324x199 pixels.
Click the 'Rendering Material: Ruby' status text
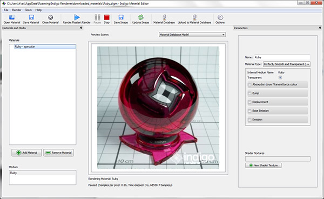click(103, 179)
